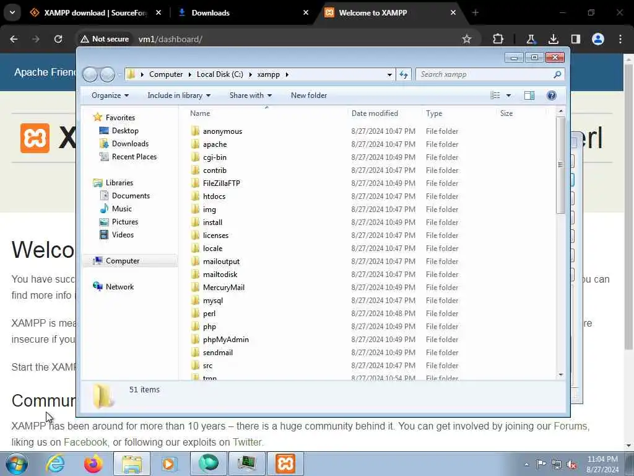Refresh the xampp folder view
This screenshot has height=476, width=634.
[x=404, y=74]
